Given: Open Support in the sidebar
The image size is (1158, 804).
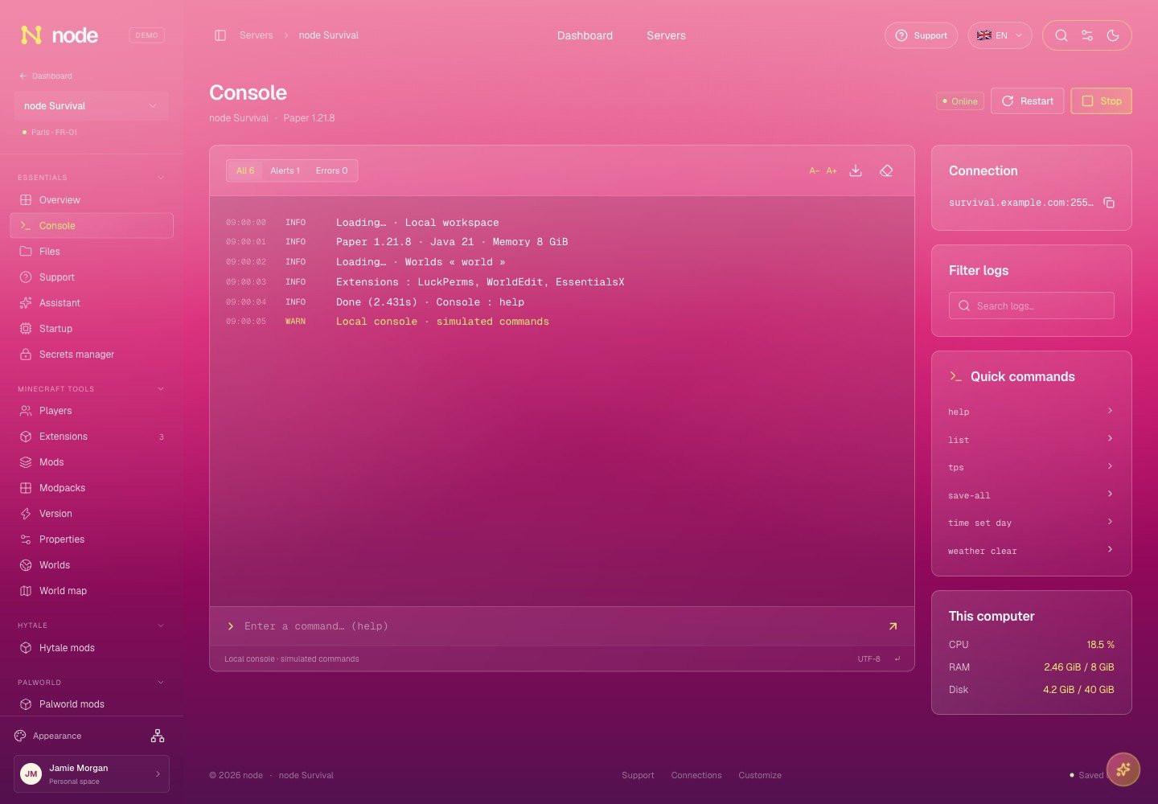Looking at the screenshot, I should [x=92, y=277].
